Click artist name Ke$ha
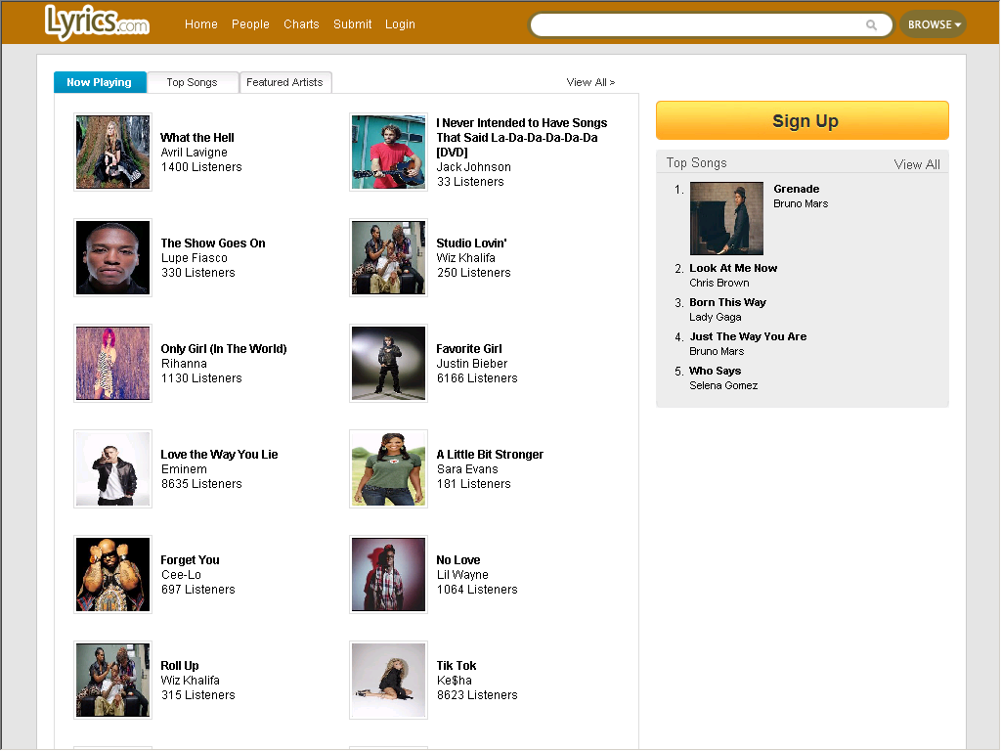The height and width of the screenshot is (751, 1001). coord(454,681)
